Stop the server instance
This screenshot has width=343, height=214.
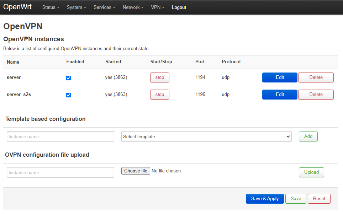coord(160,77)
